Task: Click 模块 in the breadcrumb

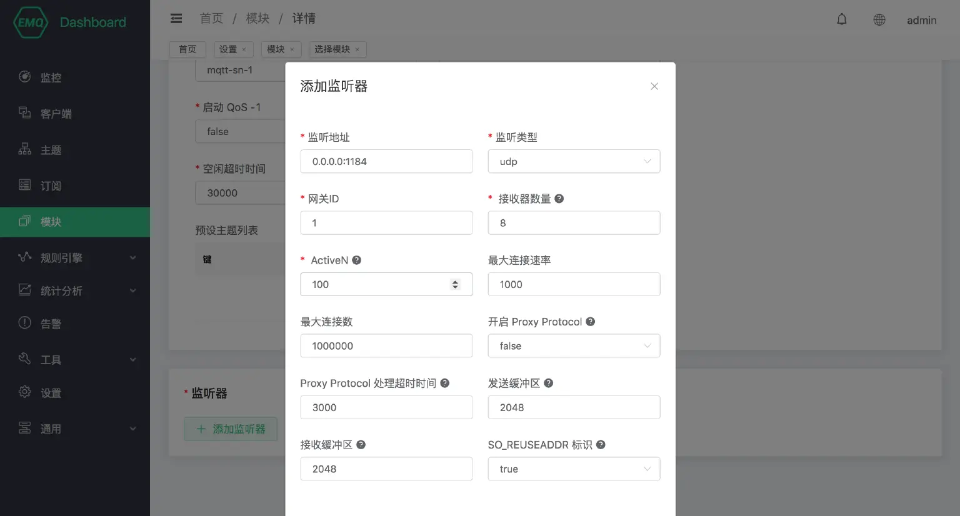Action: pyautogui.click(x=257, y=19)
